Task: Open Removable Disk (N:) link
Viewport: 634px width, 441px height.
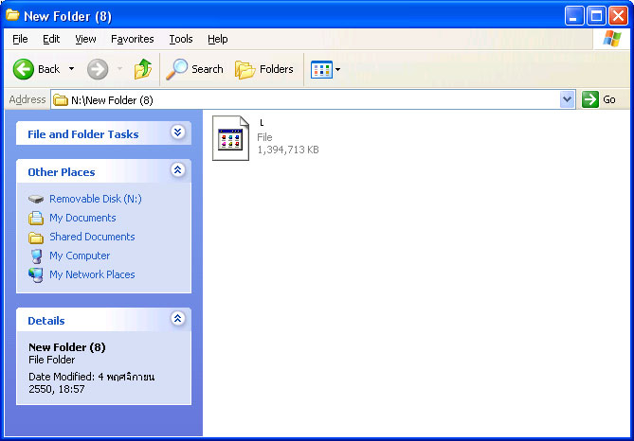Action: pos(96,199)
